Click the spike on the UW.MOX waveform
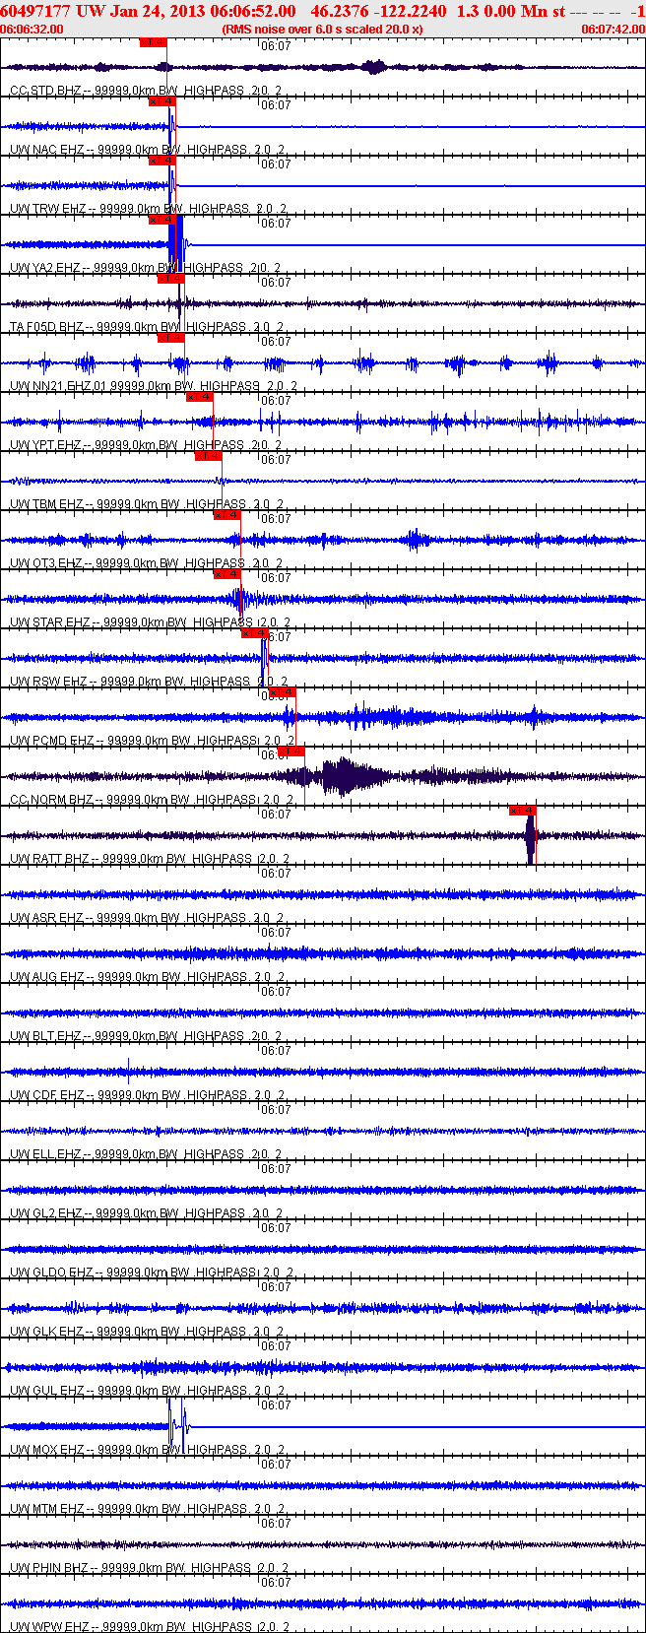 177,1426
